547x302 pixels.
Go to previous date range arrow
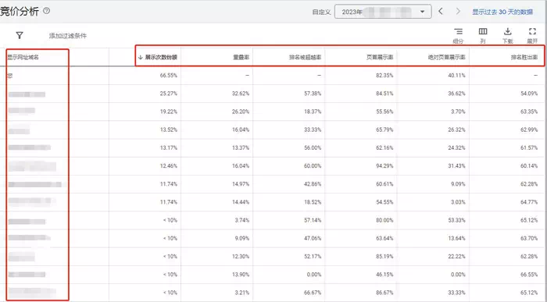point(441,11)
